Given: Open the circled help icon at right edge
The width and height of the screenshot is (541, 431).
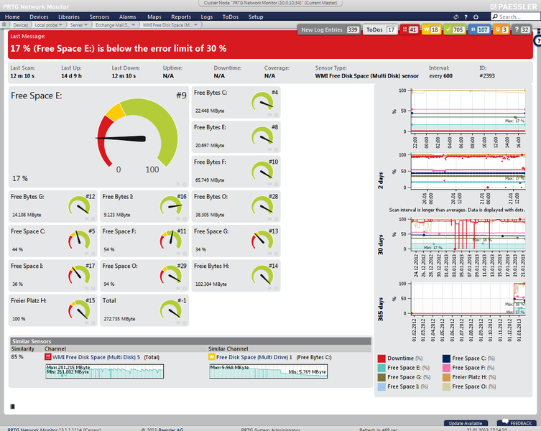Looking at the screenshot, I should click(537, 41).
